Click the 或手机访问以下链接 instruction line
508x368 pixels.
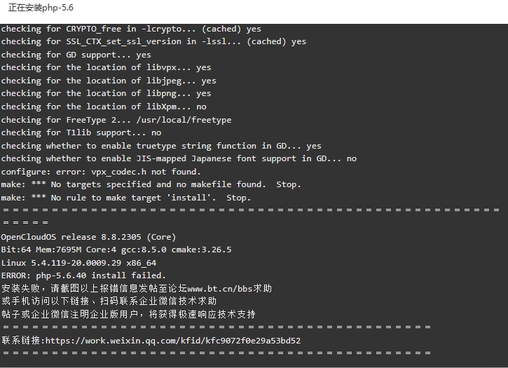[x=109, y=301]
